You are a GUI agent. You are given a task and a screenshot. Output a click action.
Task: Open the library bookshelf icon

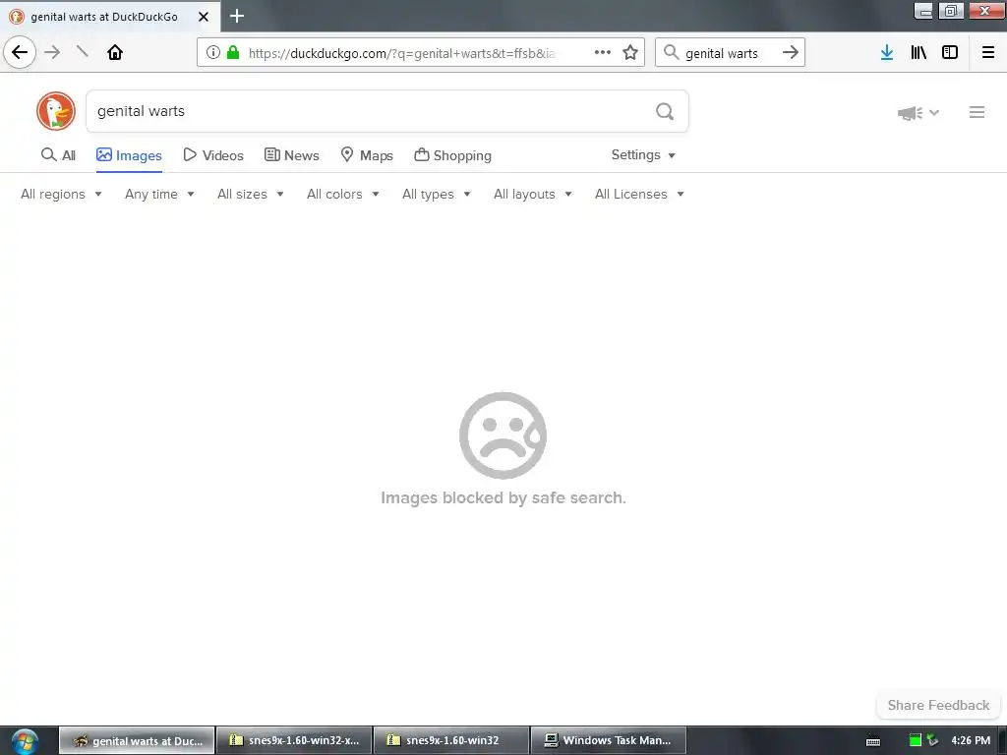(x=918, y=52)
